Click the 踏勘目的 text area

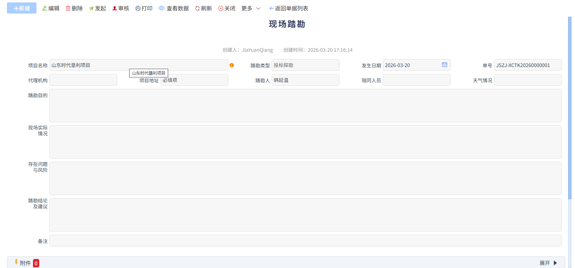[x=305, y=106]
